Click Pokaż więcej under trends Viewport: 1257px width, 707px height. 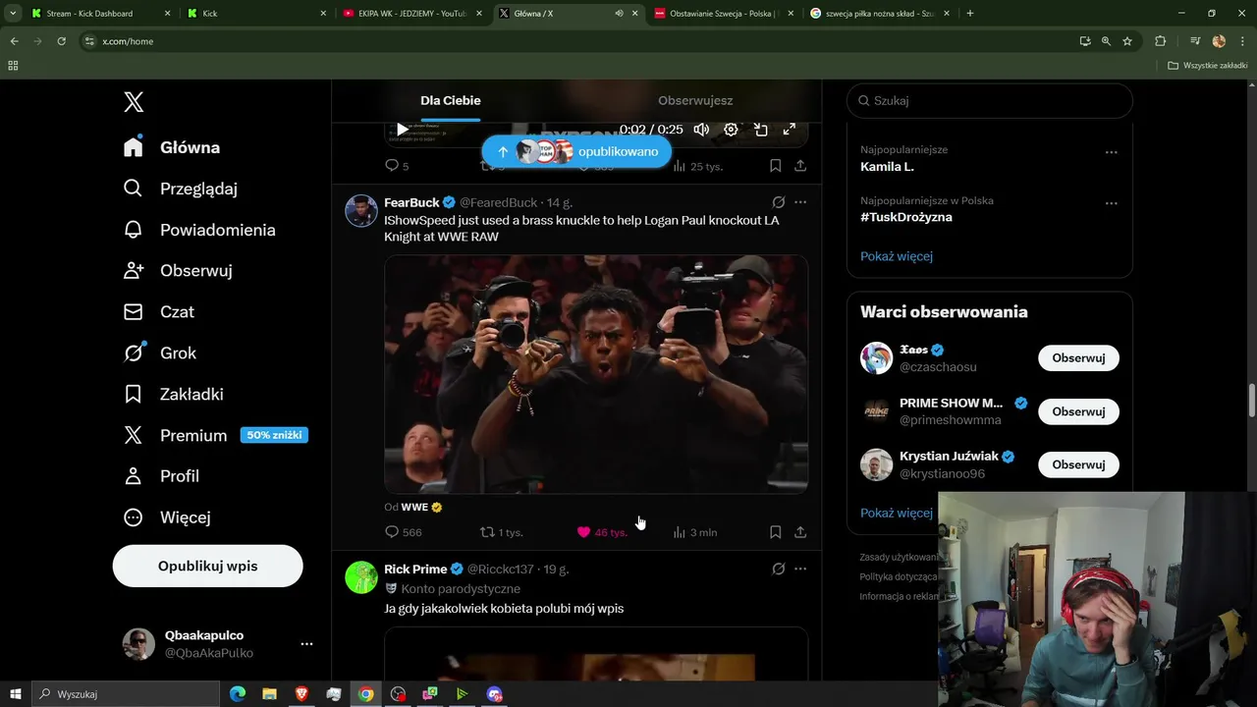[897, 256]
